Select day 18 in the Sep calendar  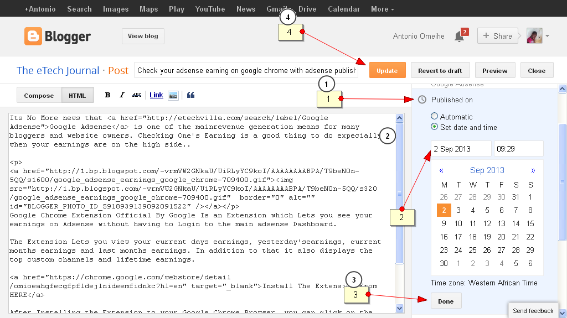coord(473,237)
